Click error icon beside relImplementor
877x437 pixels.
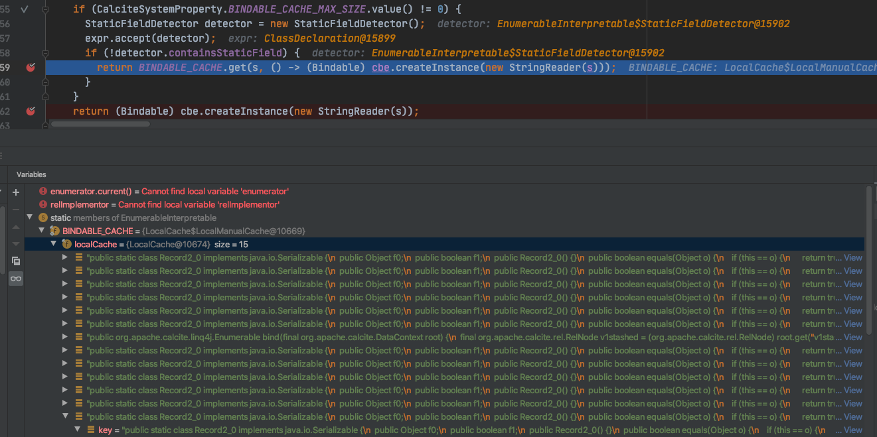point(44,205)
